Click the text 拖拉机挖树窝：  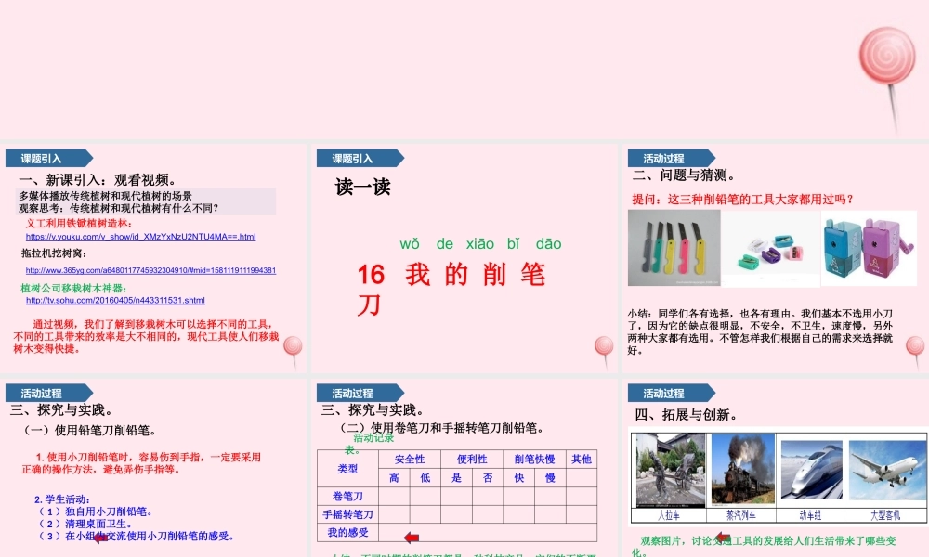click(x=55, y=253)
